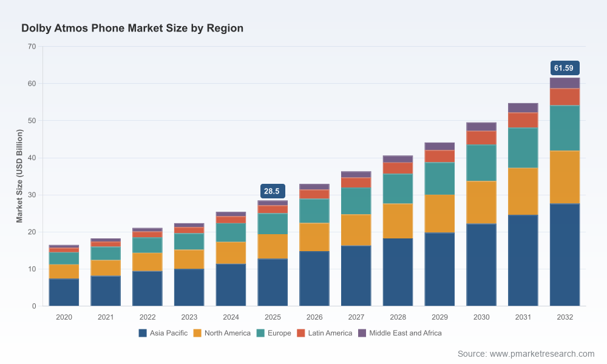Screen dimensions: 607x364
Task: Select the North America segment of the 2023 bar
Action: tap(189, 260)
